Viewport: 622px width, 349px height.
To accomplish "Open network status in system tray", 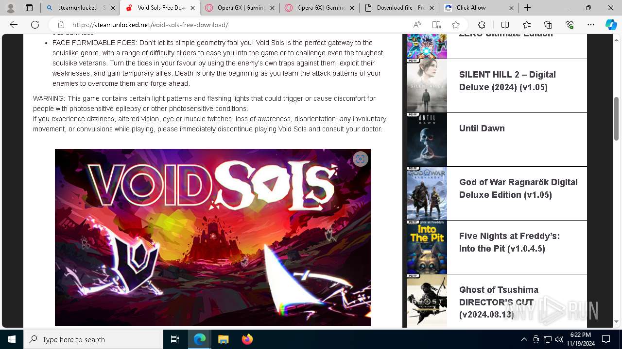I will [x=548, y=339].
